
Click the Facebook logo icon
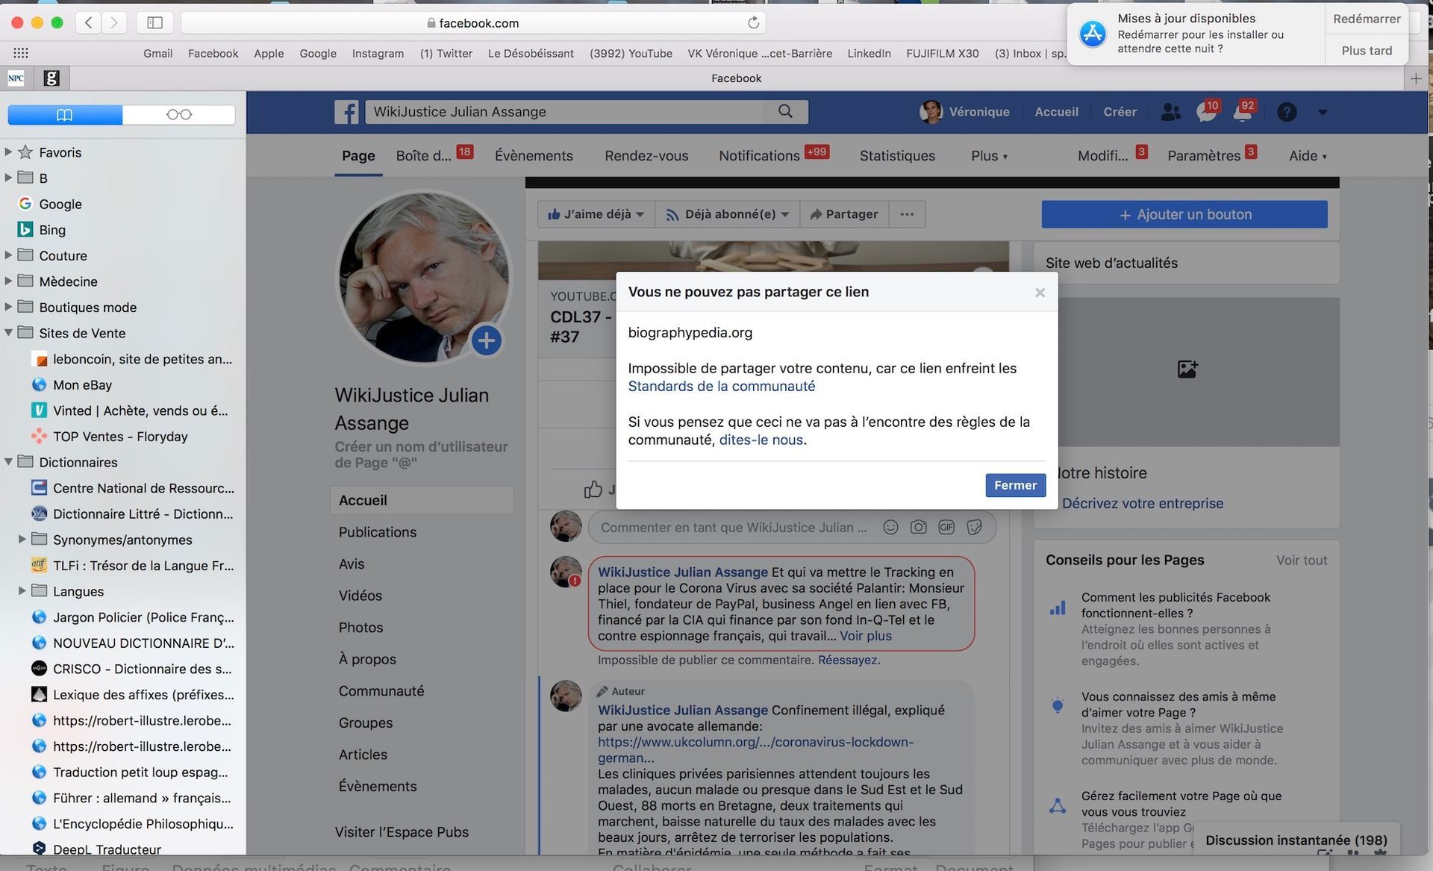[x=346, y=112]
